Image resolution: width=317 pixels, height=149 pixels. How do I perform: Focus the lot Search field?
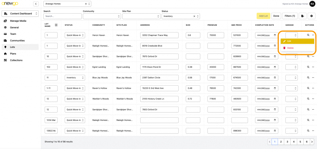[x=63, y=16]
